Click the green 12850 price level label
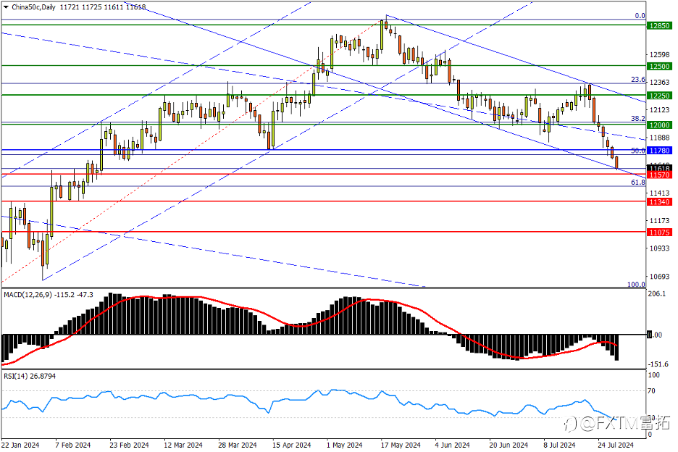Screen dimensions: 678x452 coord(660,26)
